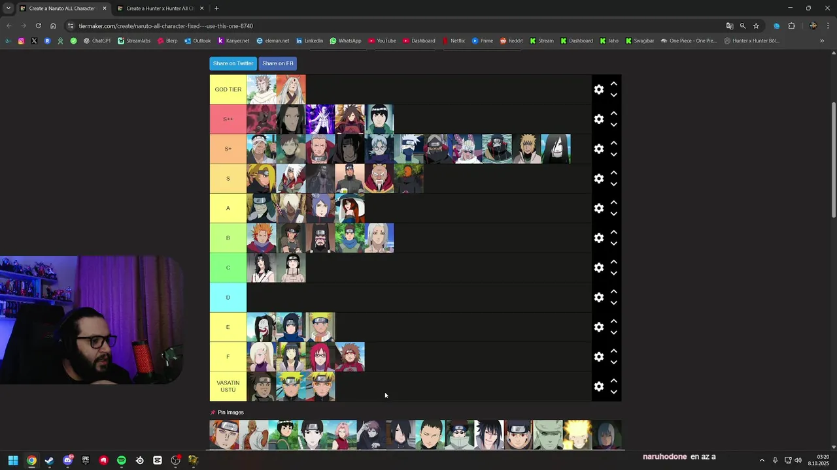The width and height of the screenshot is (837, 470).
Task: Open Epic Games launcher from taskbar
Action: (85, 460)
